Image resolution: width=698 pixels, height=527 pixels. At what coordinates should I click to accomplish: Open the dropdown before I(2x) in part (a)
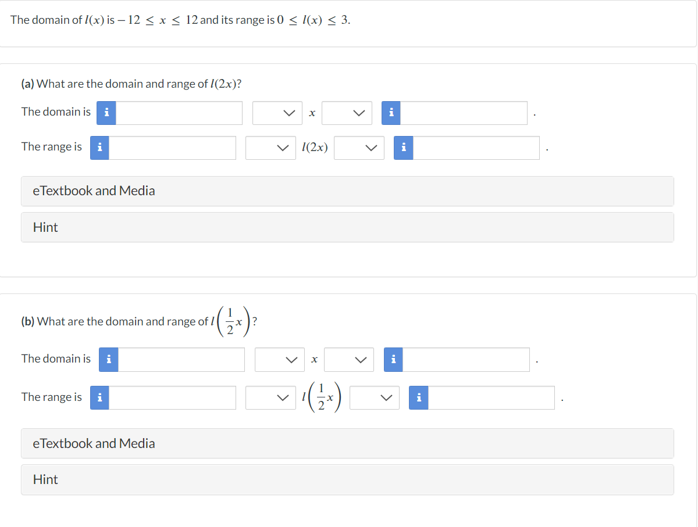[x=270, y=148]
